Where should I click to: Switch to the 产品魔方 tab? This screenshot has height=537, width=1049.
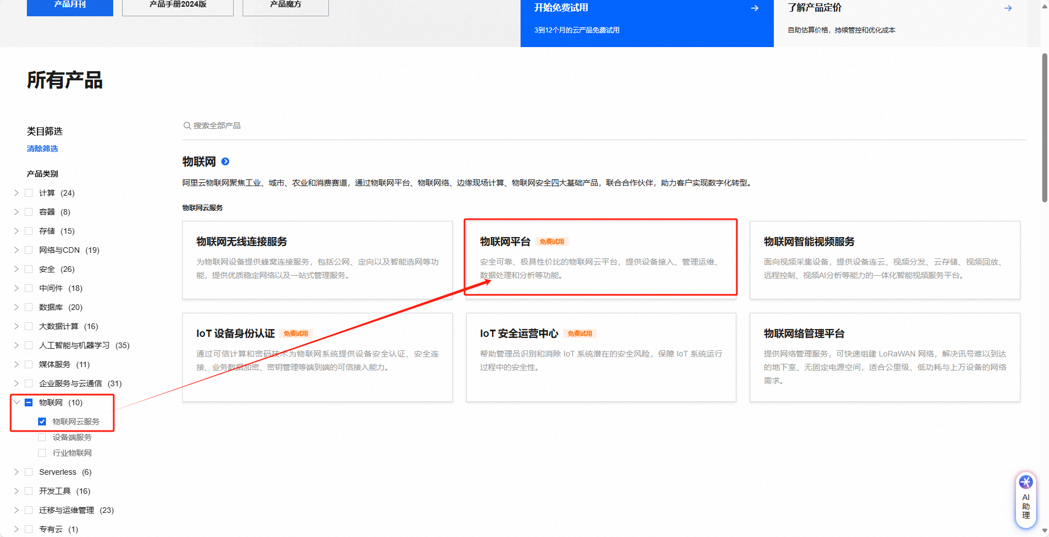285,6
